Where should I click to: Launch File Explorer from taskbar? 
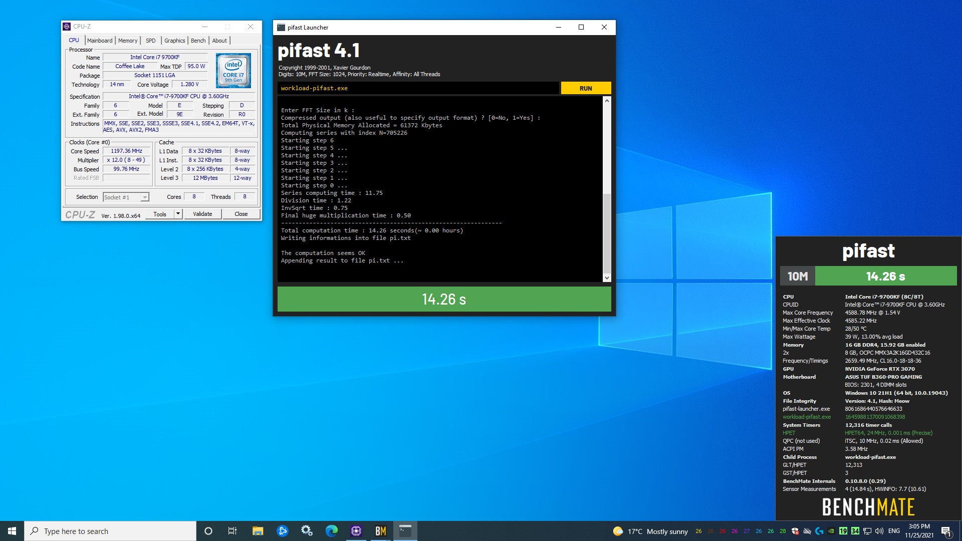(258, 531)
